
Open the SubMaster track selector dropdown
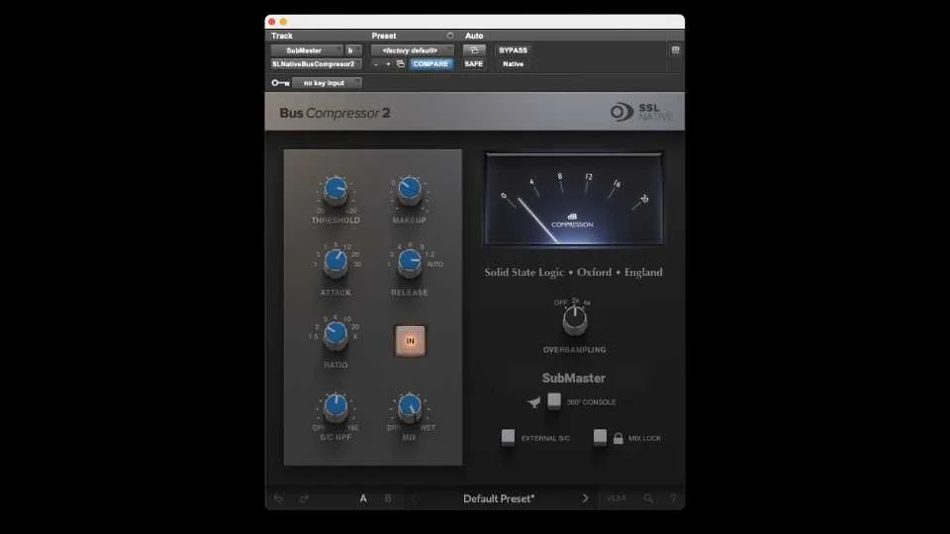click(x=307, y=50)
